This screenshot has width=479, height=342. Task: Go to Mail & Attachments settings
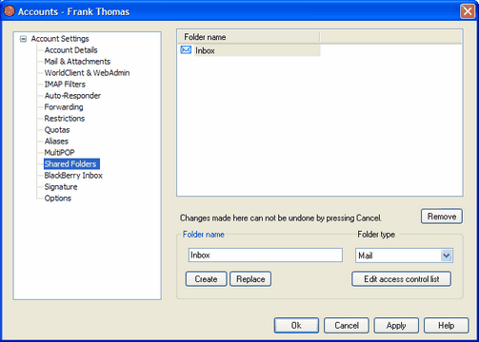(x=77, y=62)
